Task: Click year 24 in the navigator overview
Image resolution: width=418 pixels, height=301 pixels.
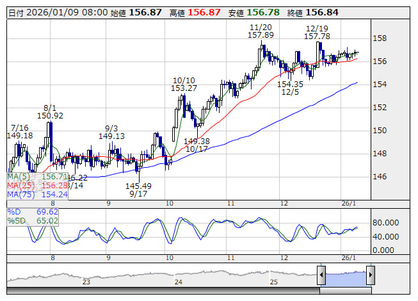Action: click(x=179, y=281)
